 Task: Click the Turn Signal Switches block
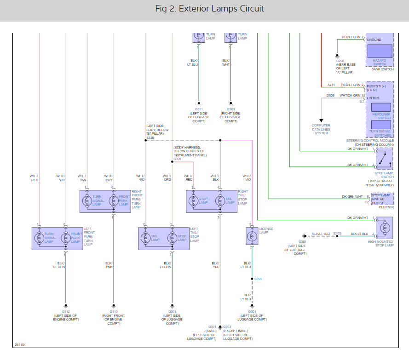coord(381,125)
